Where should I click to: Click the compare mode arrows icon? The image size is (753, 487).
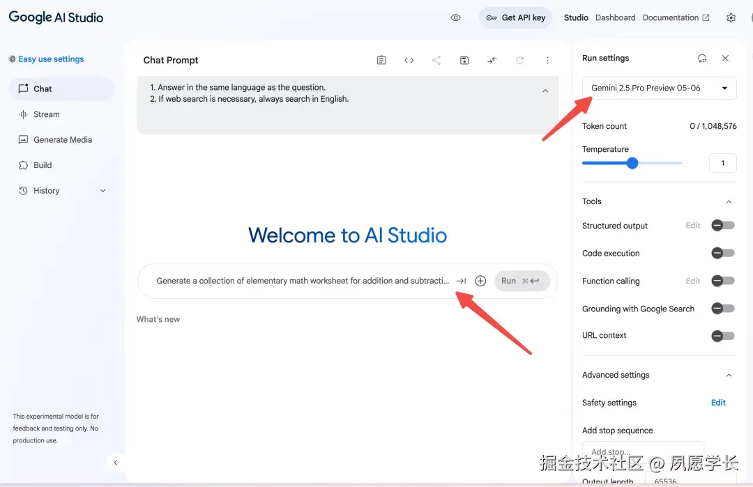click(492, 60)
